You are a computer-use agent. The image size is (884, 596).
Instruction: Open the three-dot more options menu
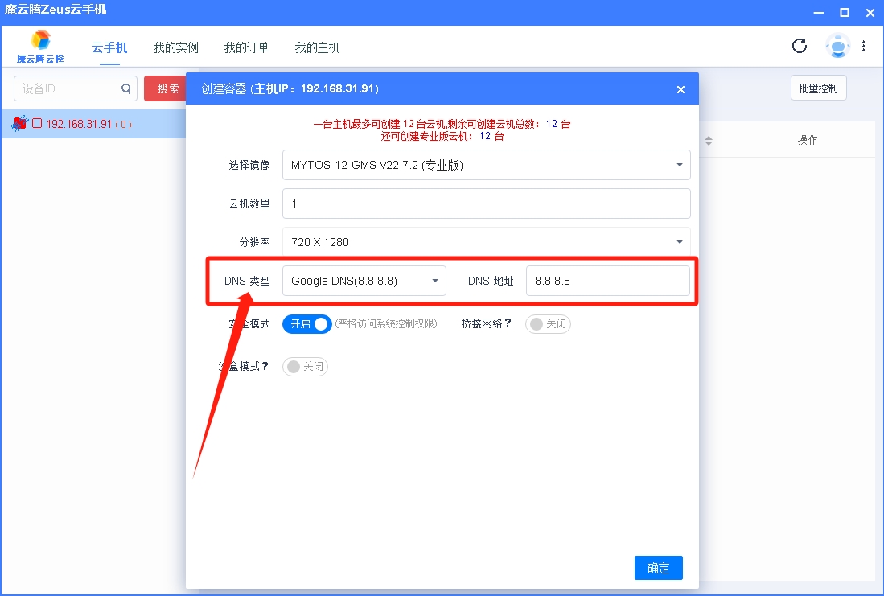[x=864, y=46]
